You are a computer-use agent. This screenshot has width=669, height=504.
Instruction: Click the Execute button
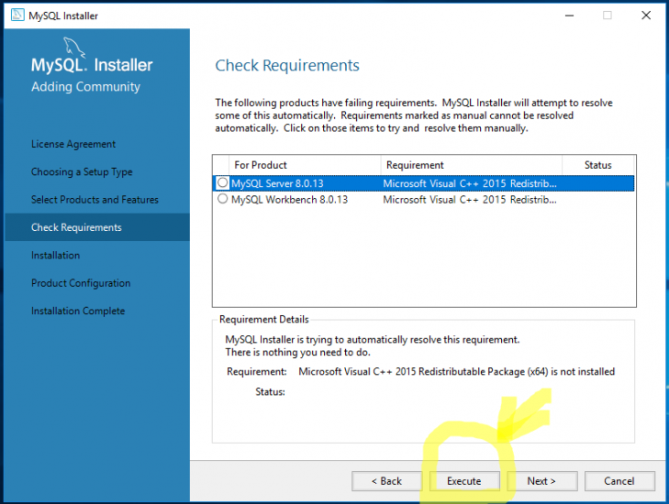tap(463, 481)
